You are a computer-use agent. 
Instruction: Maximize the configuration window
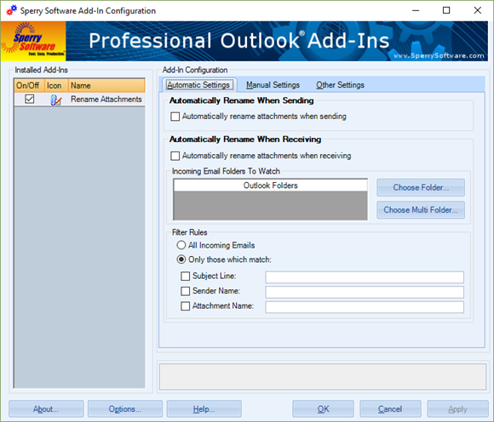(446, 10)
